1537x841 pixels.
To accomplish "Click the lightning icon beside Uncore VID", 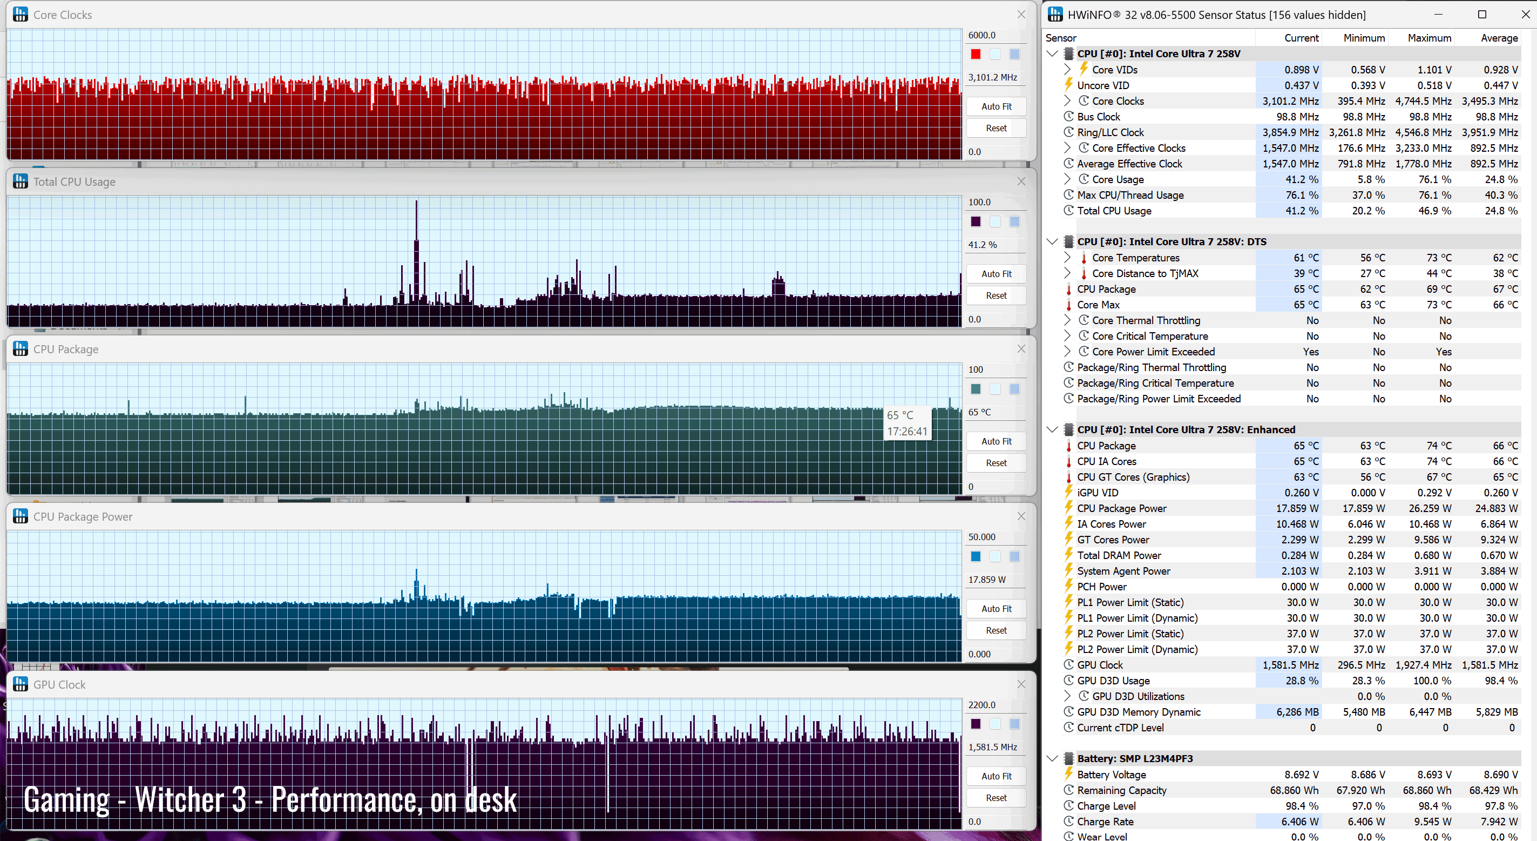I will (x=1068, y=85).
